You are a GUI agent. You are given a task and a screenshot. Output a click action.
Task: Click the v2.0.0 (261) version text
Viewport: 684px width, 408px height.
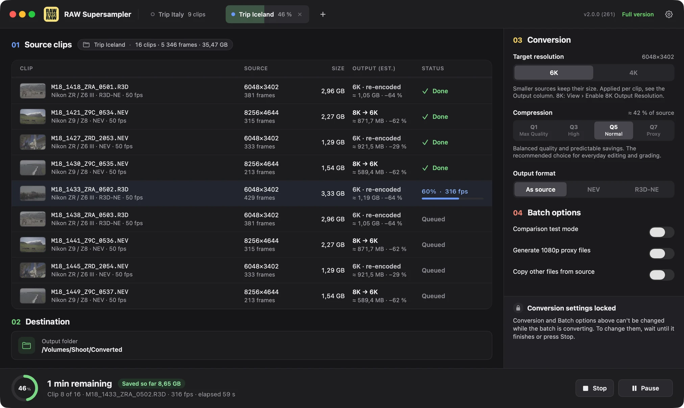pos(599,14)
